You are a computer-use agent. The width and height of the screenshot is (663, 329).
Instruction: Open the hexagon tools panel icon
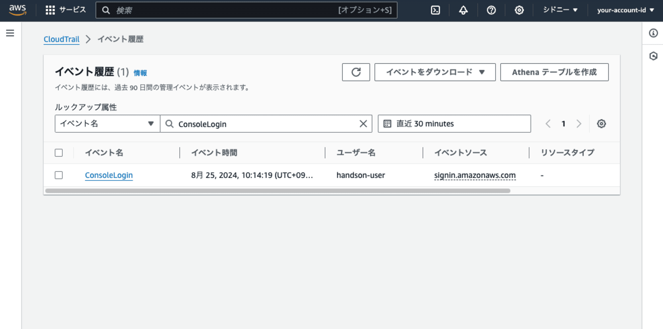653,56
